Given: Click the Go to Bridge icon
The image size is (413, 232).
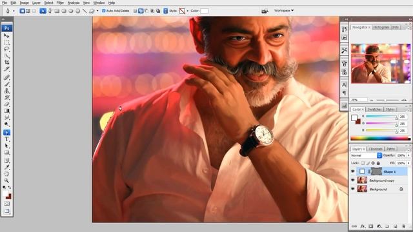Looking at the screenshot, I should (265, 11).
